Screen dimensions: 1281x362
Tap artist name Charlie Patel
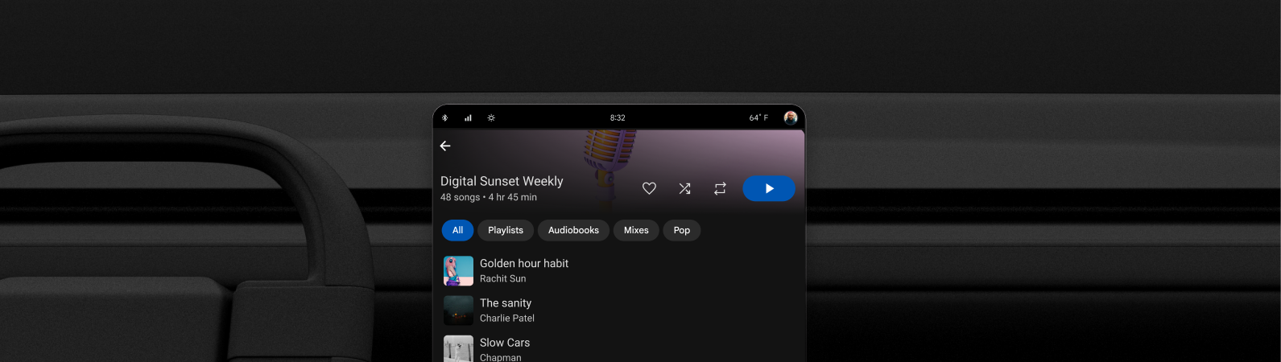pyautogui.click(x=507, y=318)
